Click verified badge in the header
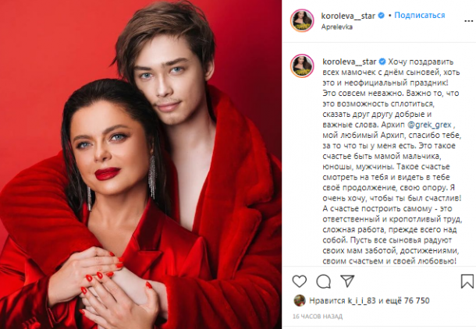Screen dimensions: 476x329 click(381, 16)
